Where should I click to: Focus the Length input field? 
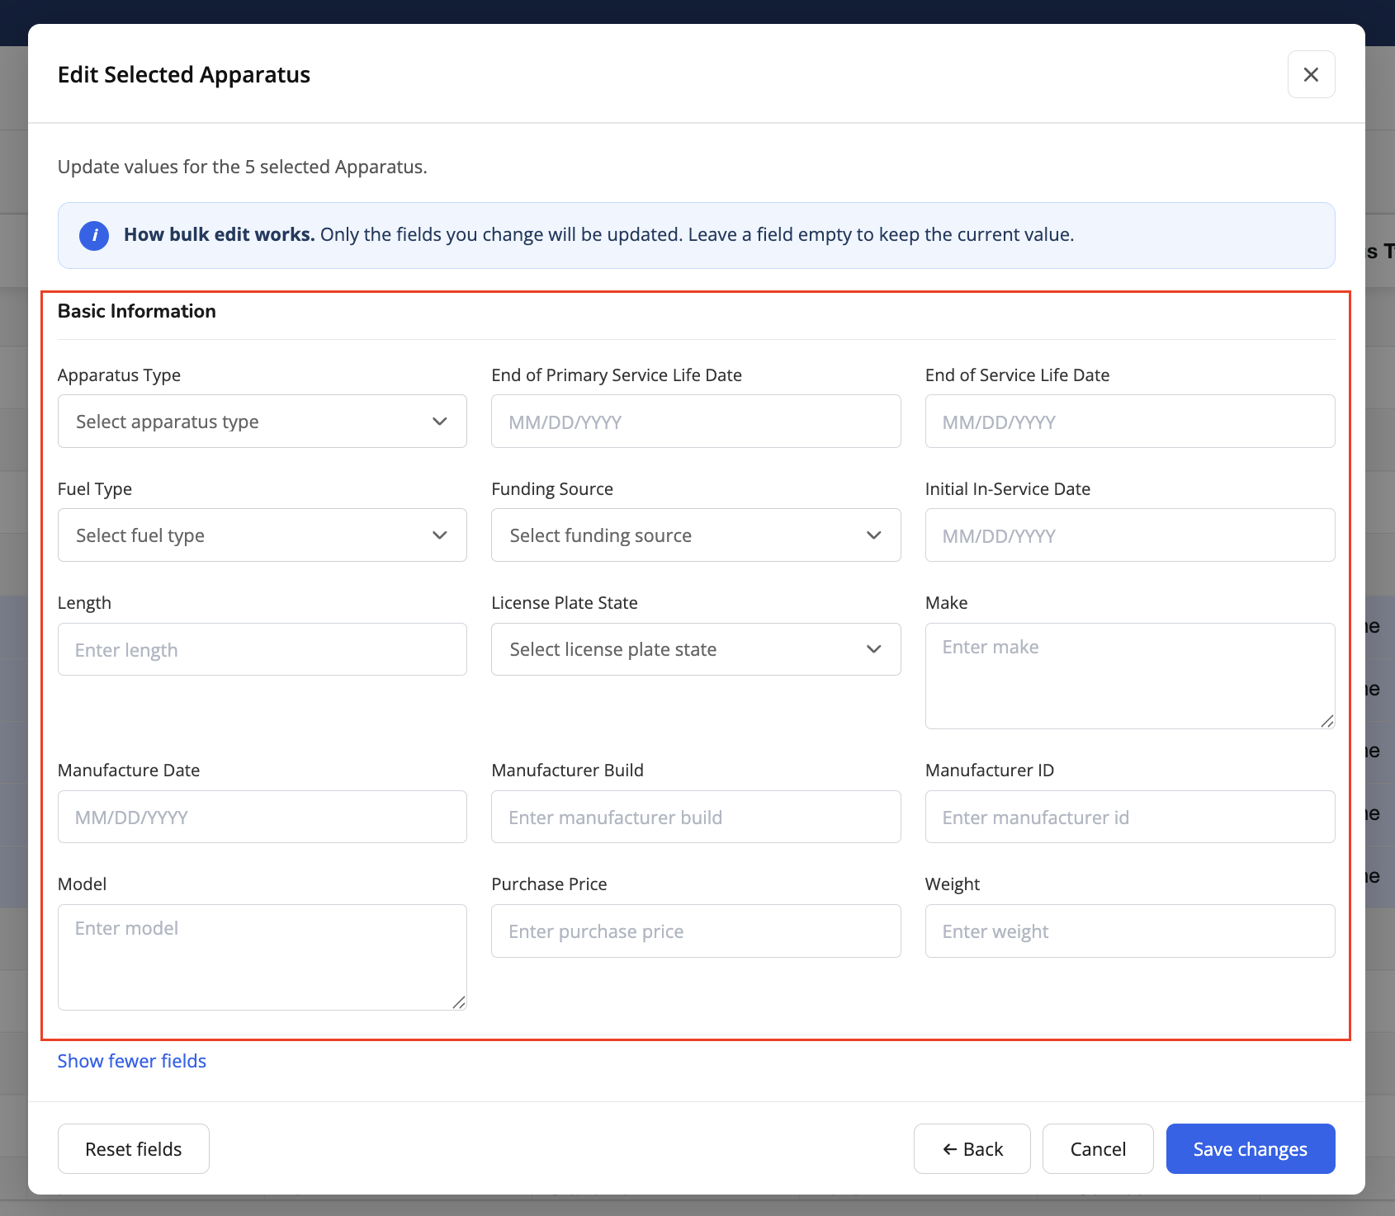[x=262, y=649]
